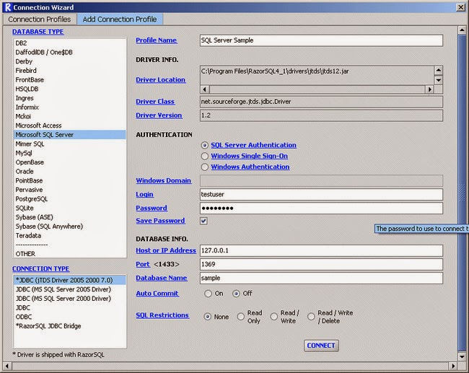Click the Driver Version link
The image size is (469, 373).
point(159,115)
